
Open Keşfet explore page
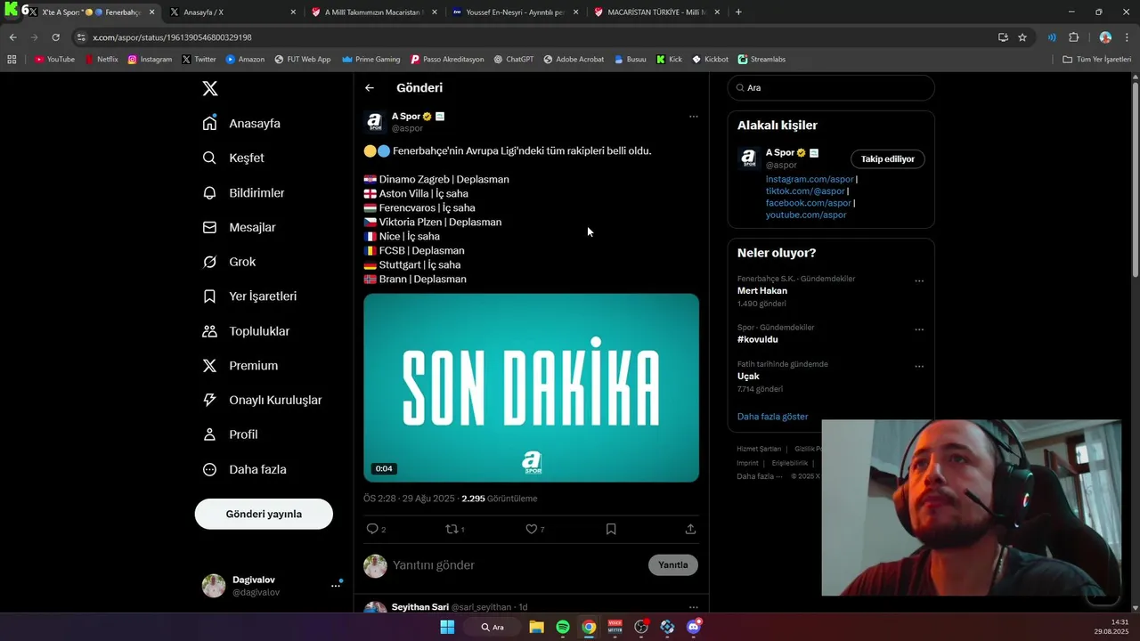233,158
